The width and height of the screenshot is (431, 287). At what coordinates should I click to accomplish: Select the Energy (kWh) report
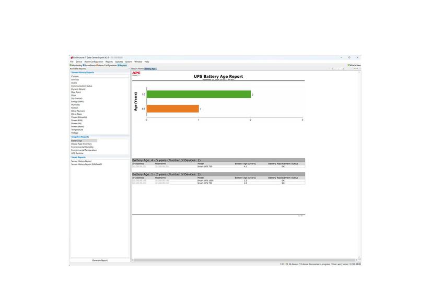tap(77, 102)
